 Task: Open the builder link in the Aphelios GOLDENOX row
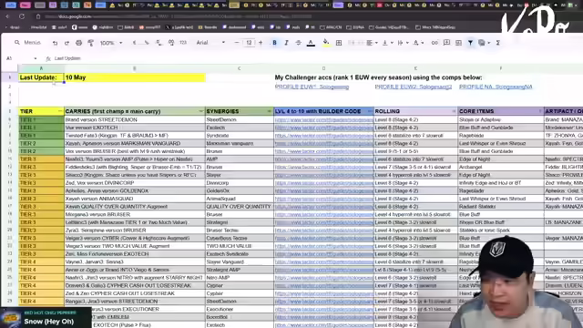pos(324,190)
